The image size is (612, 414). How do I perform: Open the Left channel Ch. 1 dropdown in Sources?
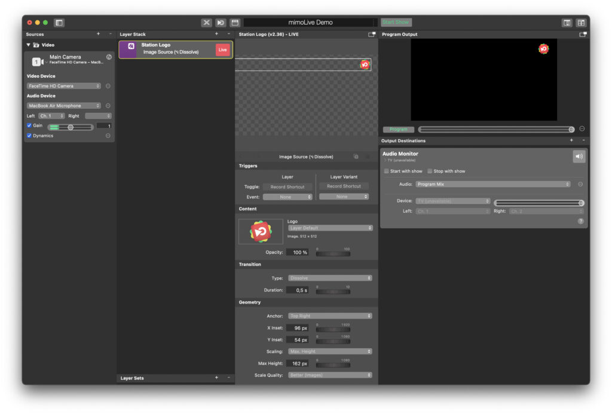(x=51, y=116)
